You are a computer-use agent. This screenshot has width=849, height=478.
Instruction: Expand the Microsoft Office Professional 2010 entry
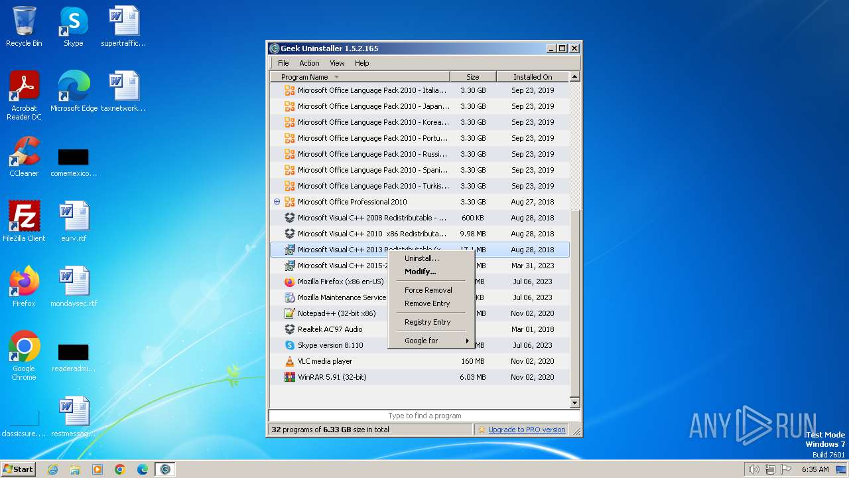click(x=277, y=202)
